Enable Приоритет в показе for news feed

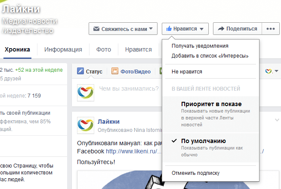pos(211,104)
